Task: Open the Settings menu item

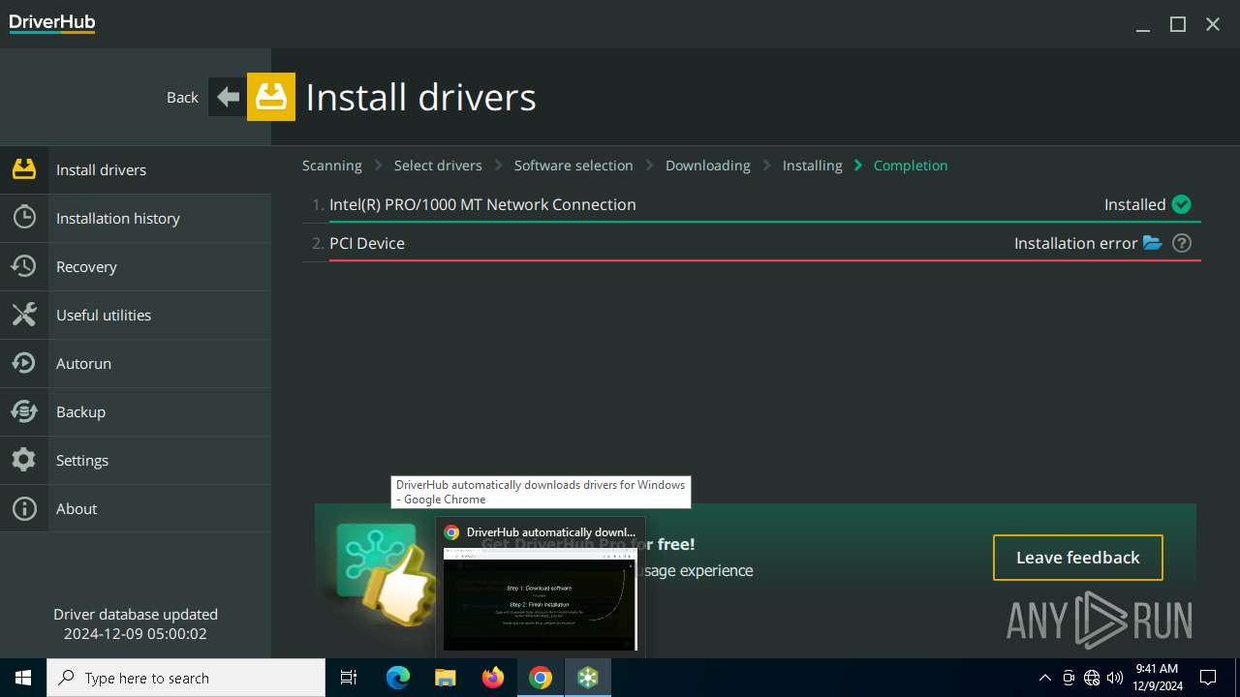Action: pos(136,460)
